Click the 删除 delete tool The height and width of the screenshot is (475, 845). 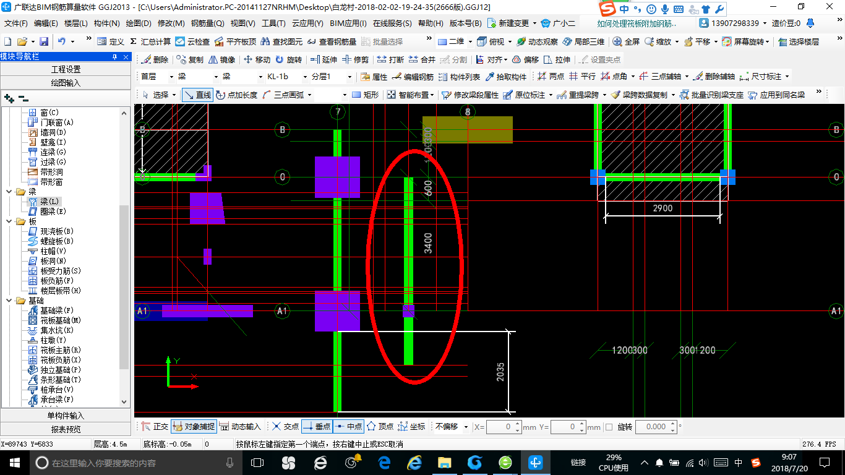[x=154, y=60]
